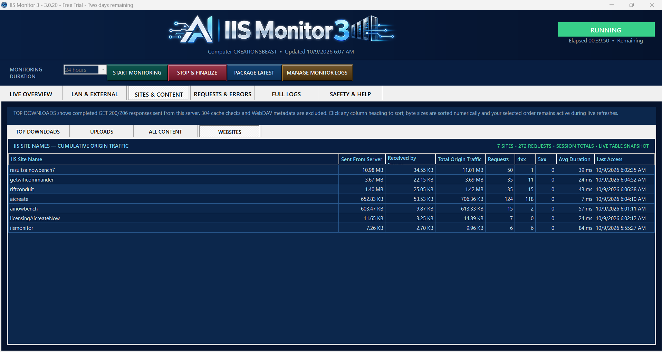Click START MONITORING button

137,73
